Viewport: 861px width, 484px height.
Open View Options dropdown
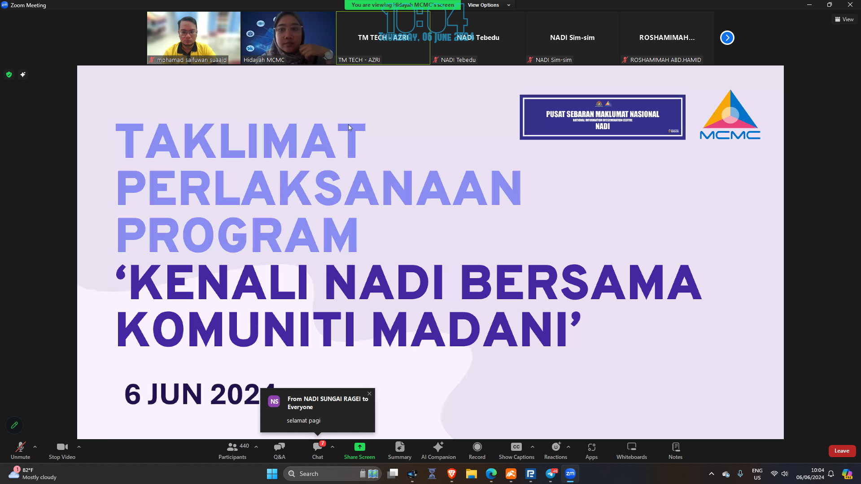pos(489,5)
